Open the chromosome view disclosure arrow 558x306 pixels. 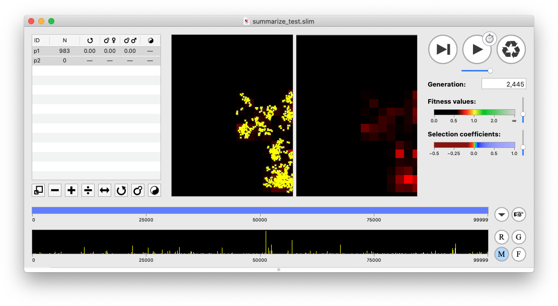pos(501,214)
